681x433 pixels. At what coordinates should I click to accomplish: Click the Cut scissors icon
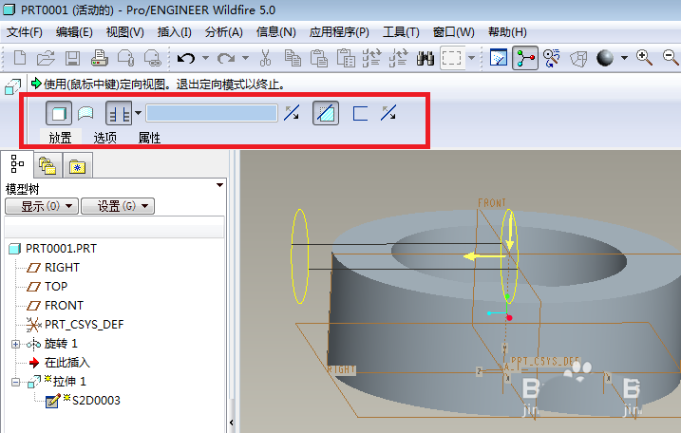point(265,58)
